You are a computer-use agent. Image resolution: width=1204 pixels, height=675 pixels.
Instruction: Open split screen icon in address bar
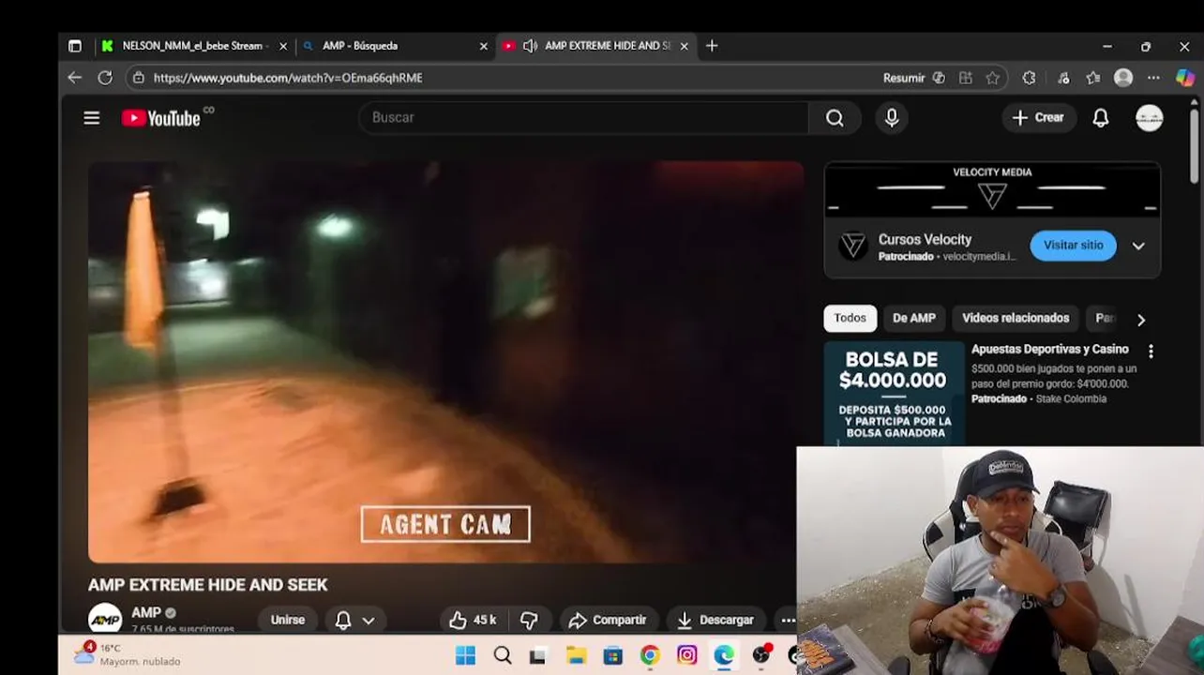pos(966,78)
